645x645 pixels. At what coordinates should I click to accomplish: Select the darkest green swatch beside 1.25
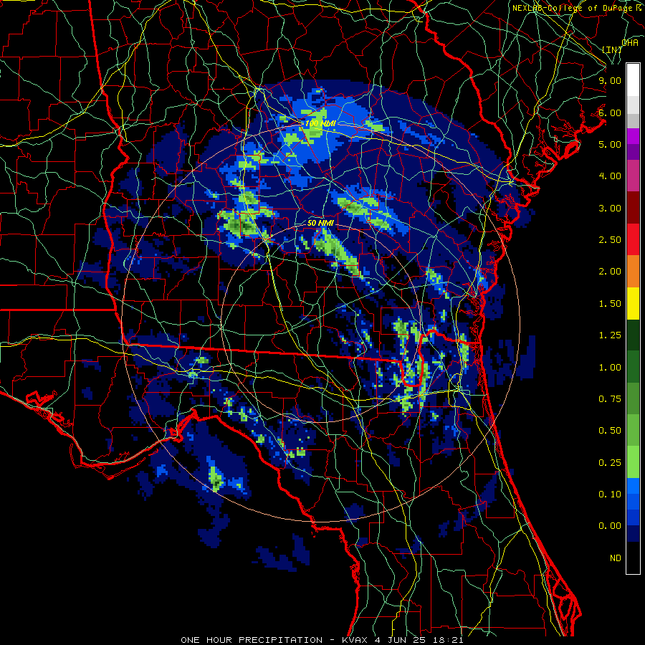633,335
